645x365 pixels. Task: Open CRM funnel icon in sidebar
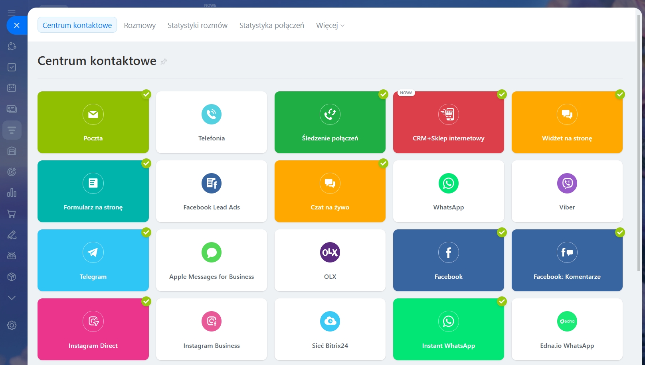tap(12, 130)
